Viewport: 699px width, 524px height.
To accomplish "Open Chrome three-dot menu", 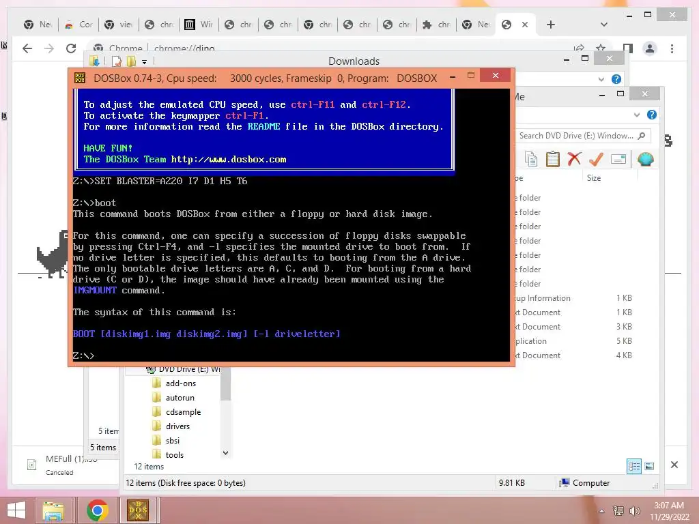I will click(x=672, y=48).
